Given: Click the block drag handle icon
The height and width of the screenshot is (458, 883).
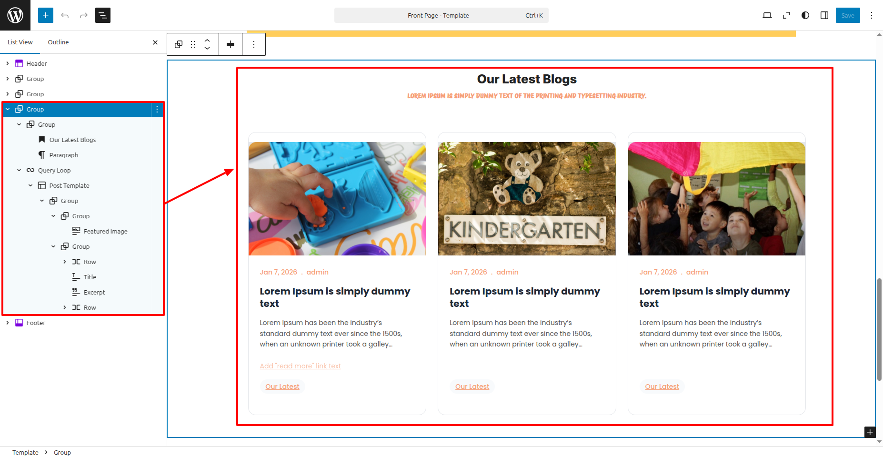Looking at the screenshot, I should [x=193, y=44].
